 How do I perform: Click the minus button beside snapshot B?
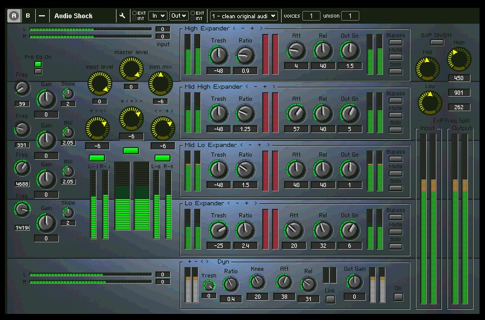tap(42, 16)
